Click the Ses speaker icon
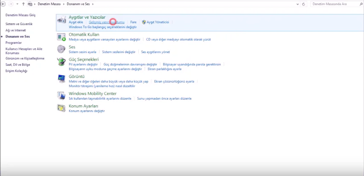364x176 pixels. click(61, 49)
